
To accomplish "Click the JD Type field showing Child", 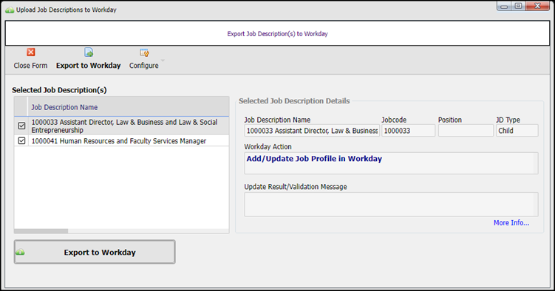I will click(517, 131).
